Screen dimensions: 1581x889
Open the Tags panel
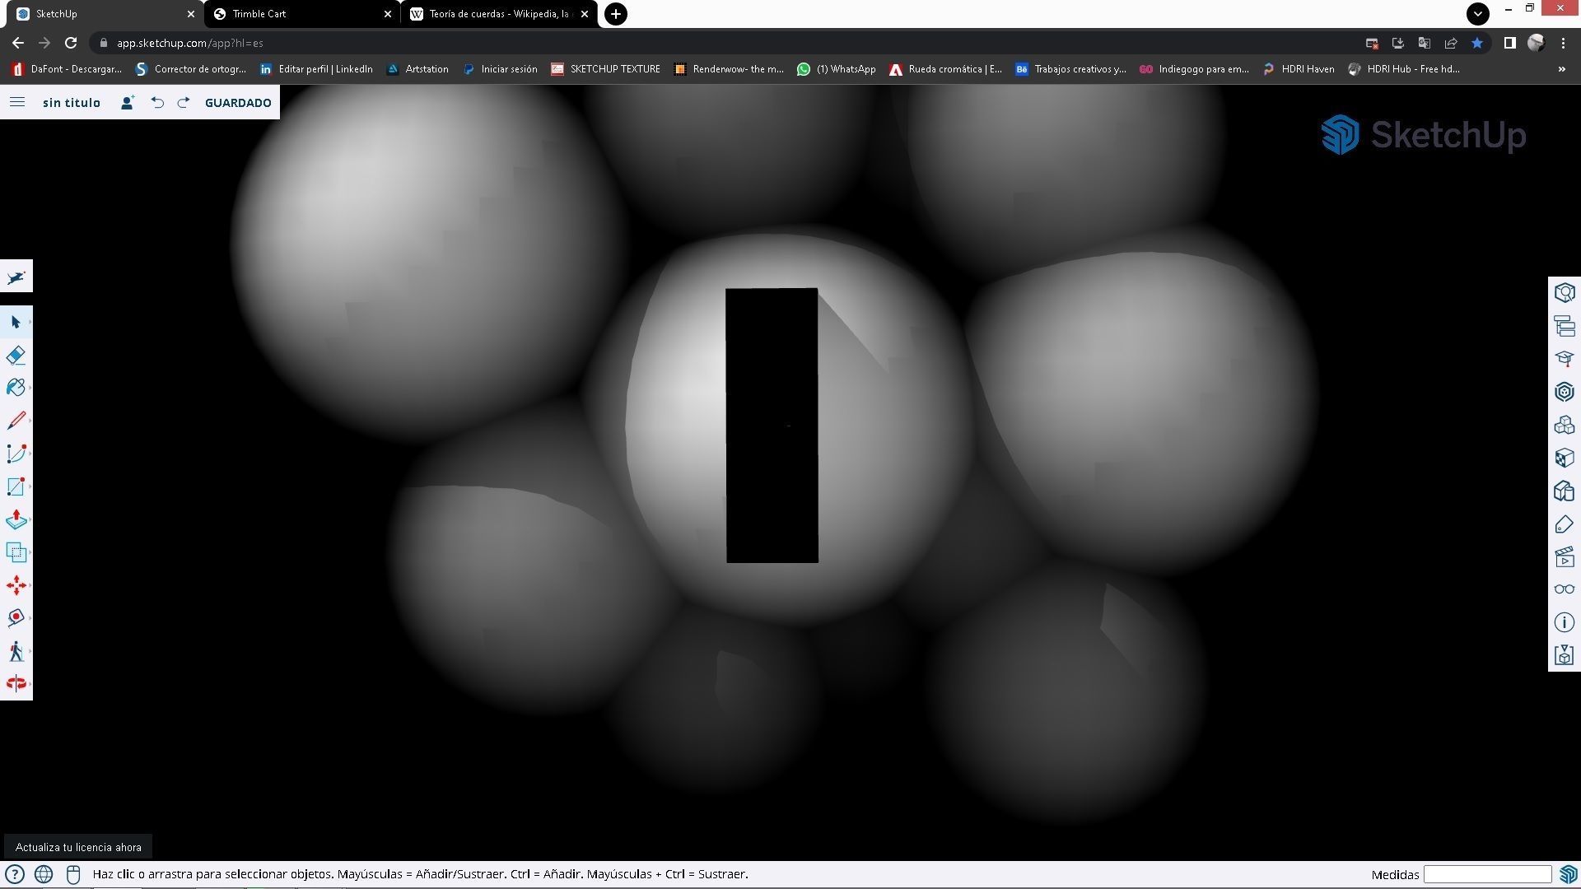(1564, 524)
